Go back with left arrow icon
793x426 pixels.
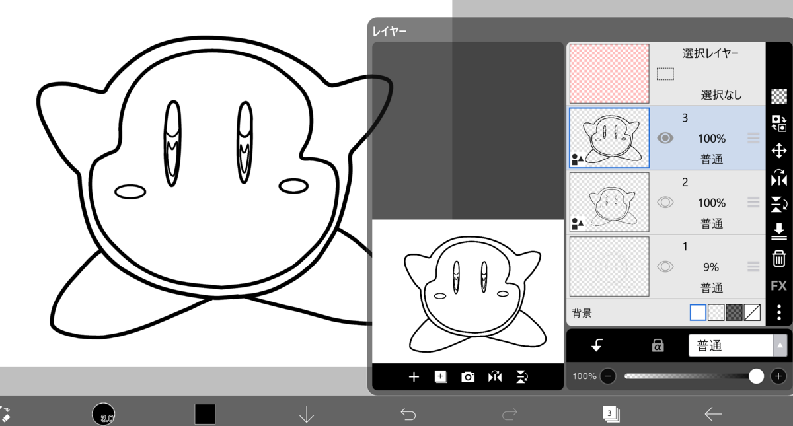(x=713, y=414)
